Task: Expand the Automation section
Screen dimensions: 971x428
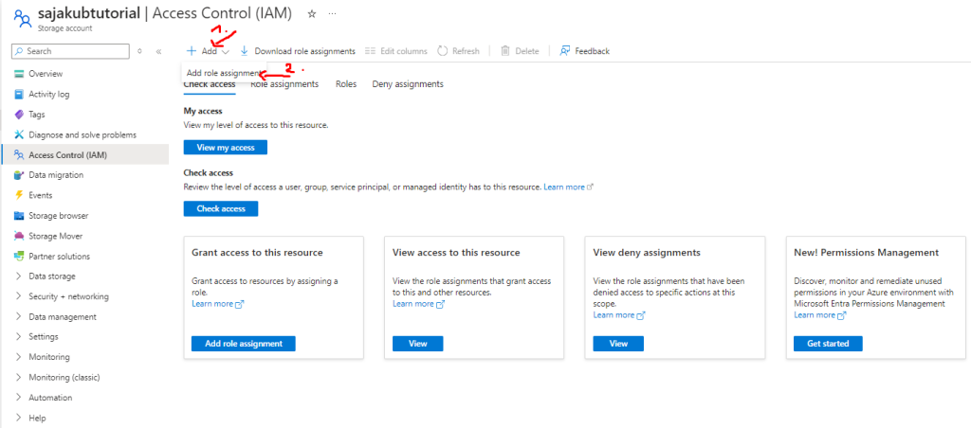Action: [x=19, y=398]
